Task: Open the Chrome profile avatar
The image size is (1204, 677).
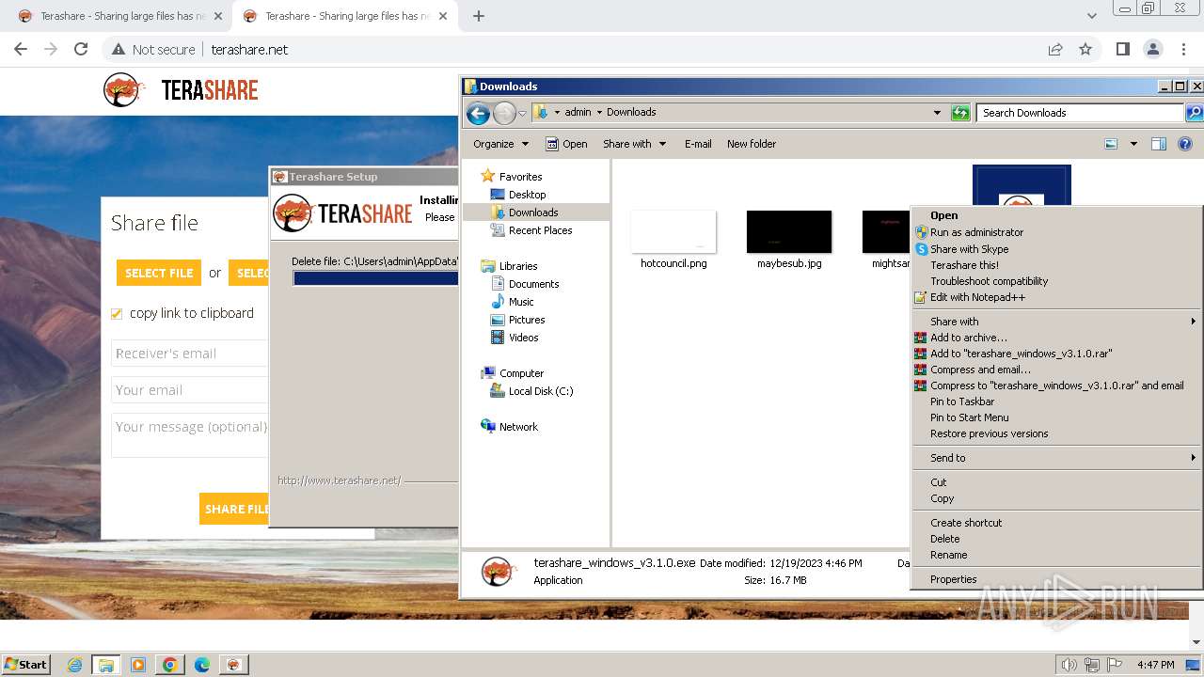Action: pos(1152,49)
